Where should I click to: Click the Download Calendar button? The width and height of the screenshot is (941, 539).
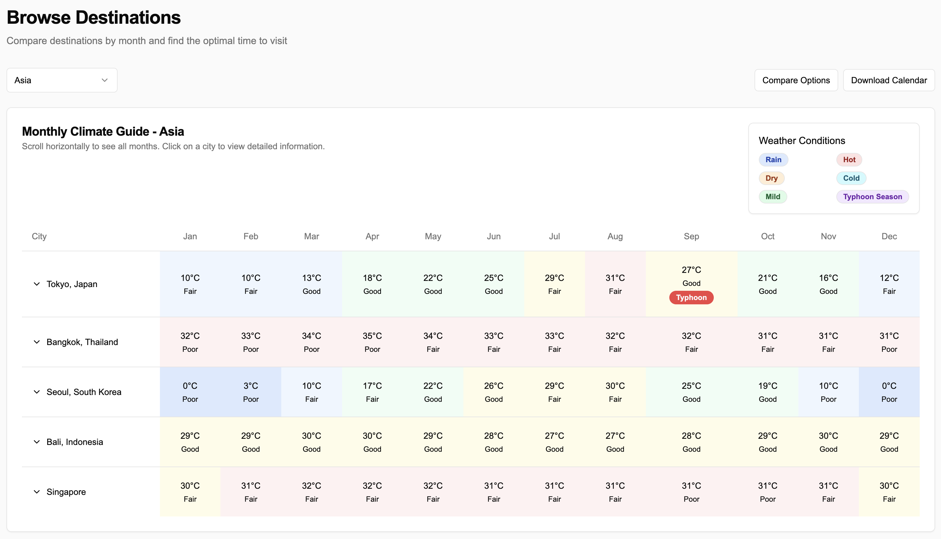[889, 80]
